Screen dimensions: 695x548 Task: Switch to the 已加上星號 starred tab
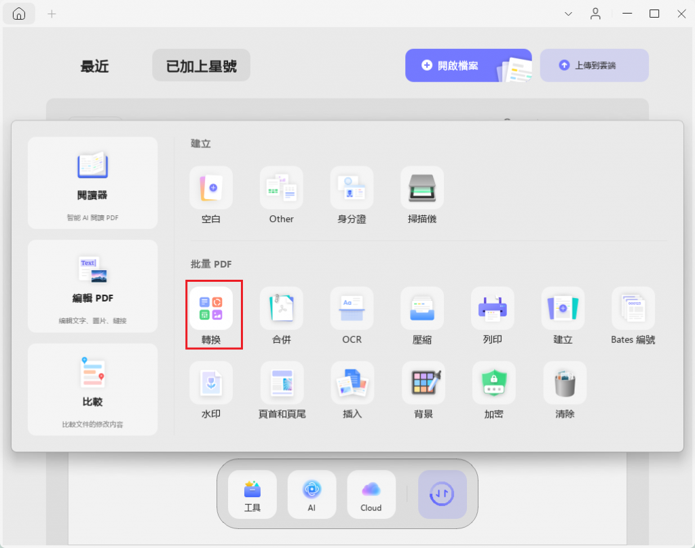pyautogui.click(x=201, y=65)
